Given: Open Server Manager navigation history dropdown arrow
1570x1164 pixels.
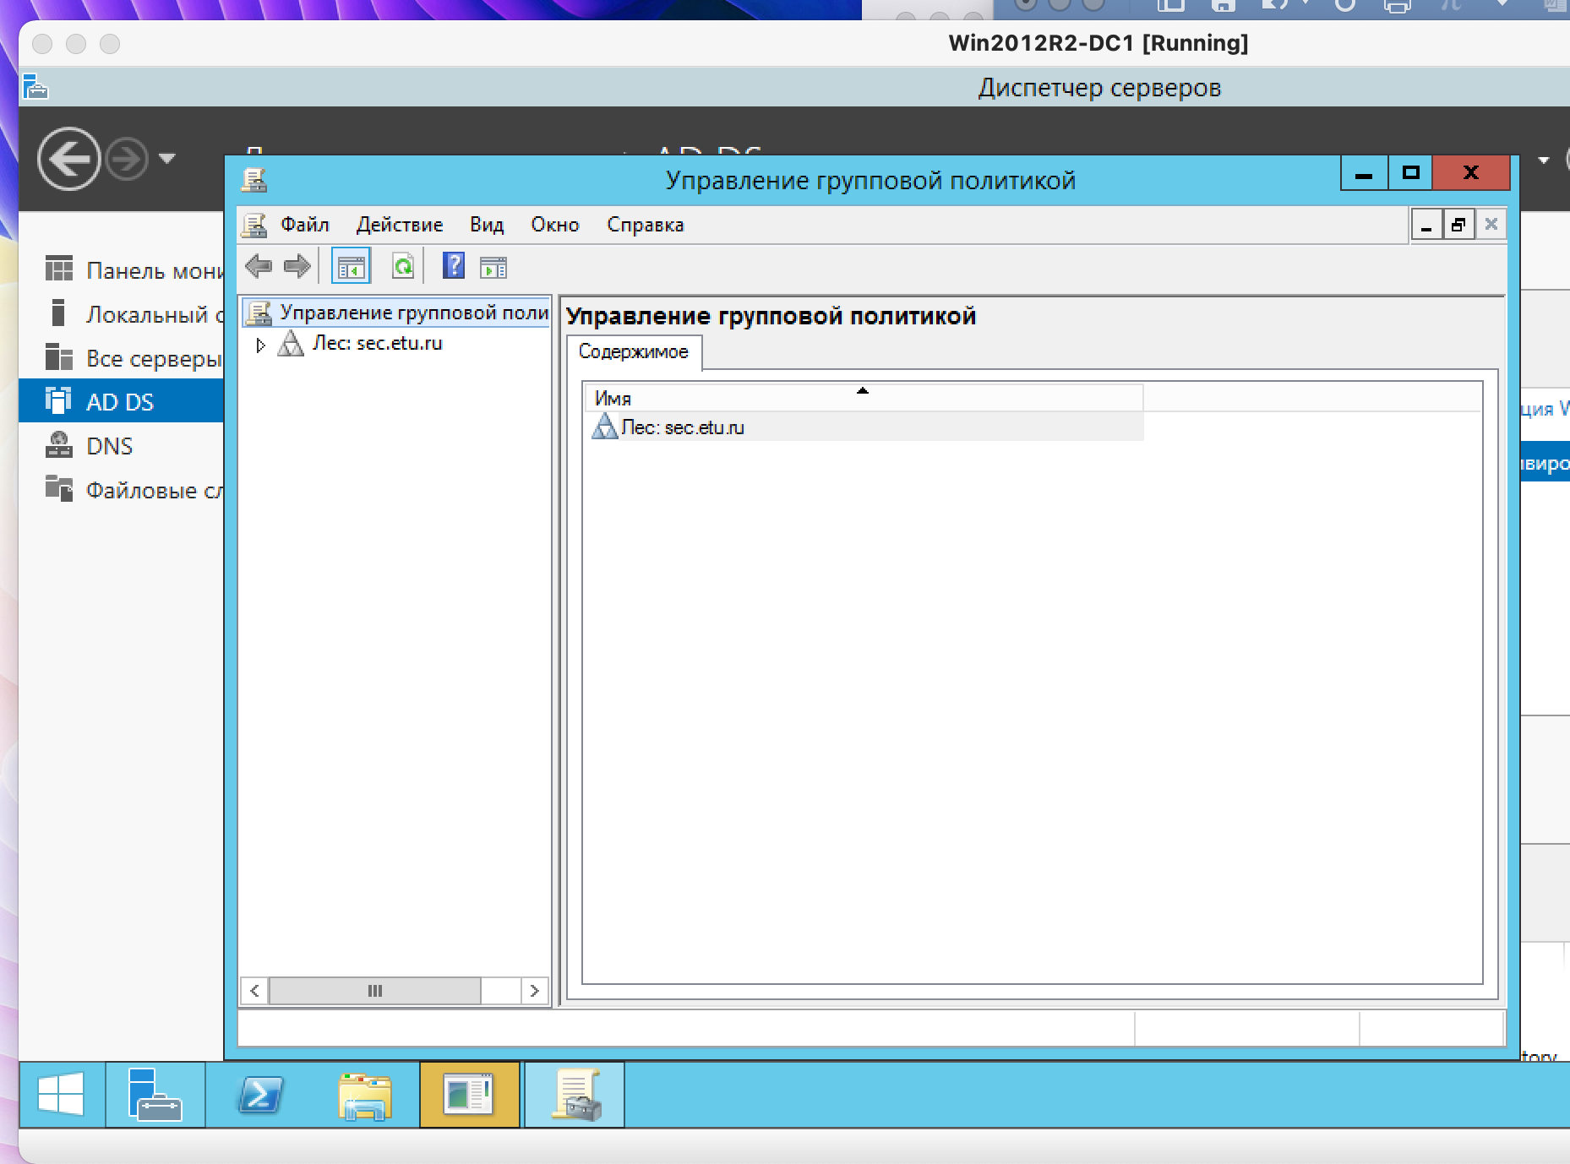Looking at the screenshot, I should 167,158.
